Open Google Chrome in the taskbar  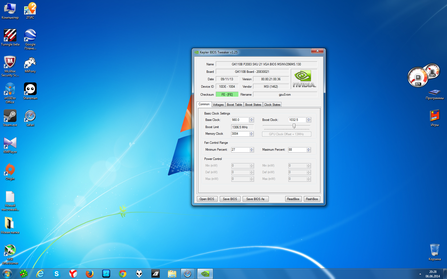(x=123, y=274)
